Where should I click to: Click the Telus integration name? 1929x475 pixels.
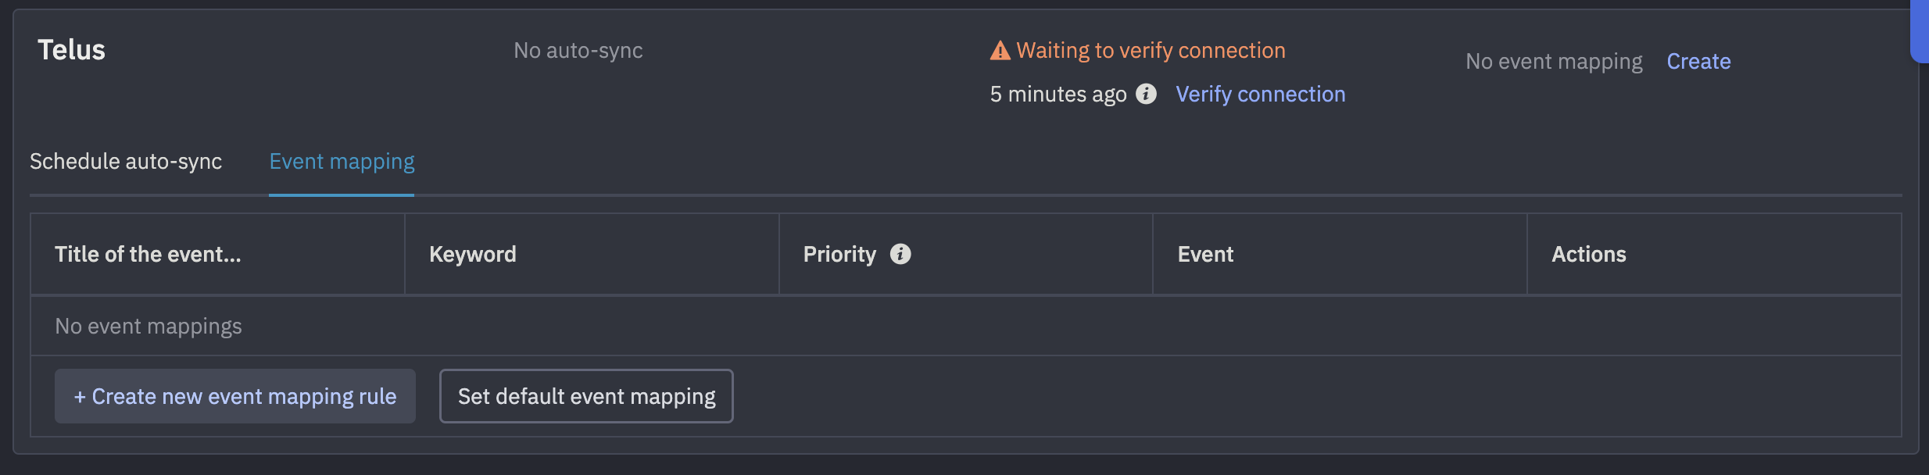71,48
